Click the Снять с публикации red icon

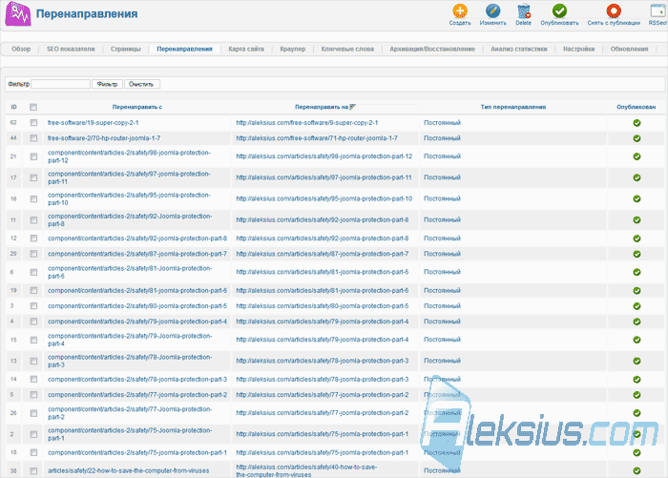[x=614, y=11]
